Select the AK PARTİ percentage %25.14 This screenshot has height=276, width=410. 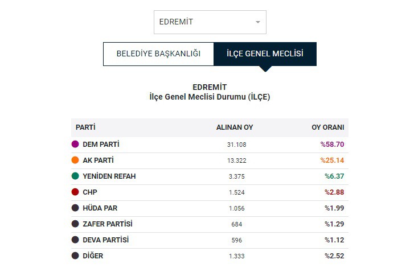(x=332, y=160)
